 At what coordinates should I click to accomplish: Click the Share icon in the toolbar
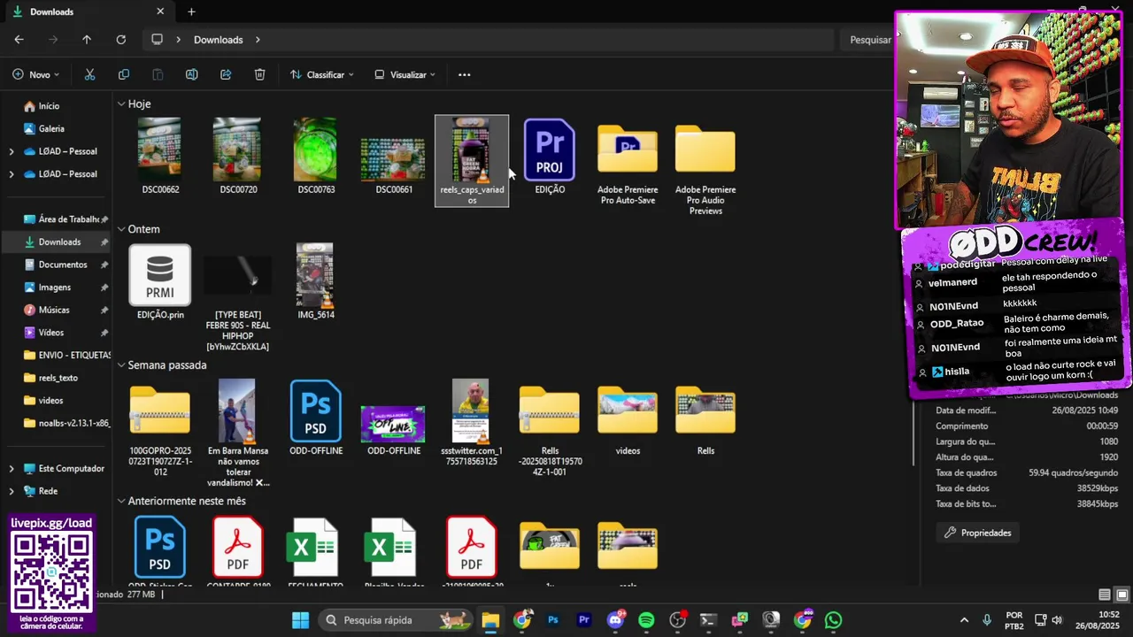(x=226, y=74)
